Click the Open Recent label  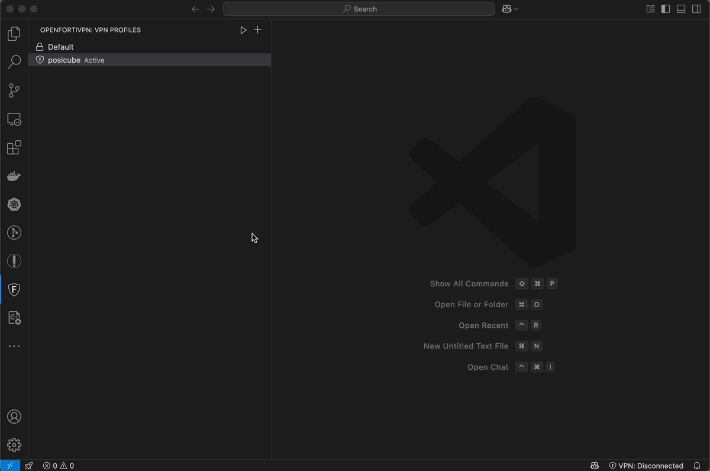(x=483, y=325)
